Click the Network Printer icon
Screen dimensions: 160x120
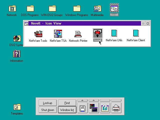pos(78,34)
